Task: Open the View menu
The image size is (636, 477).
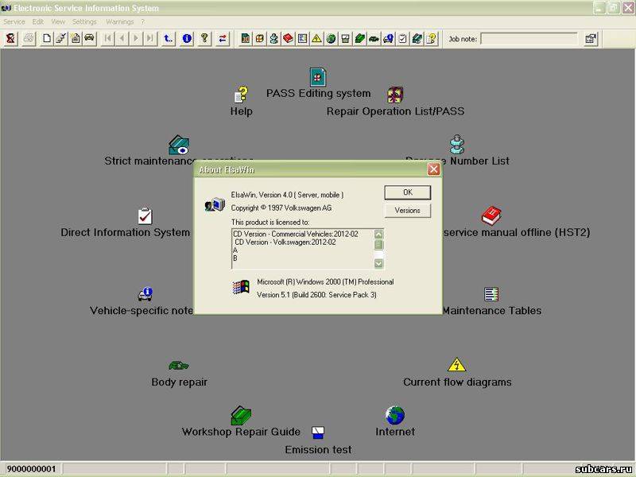Action: pos(58,21)
